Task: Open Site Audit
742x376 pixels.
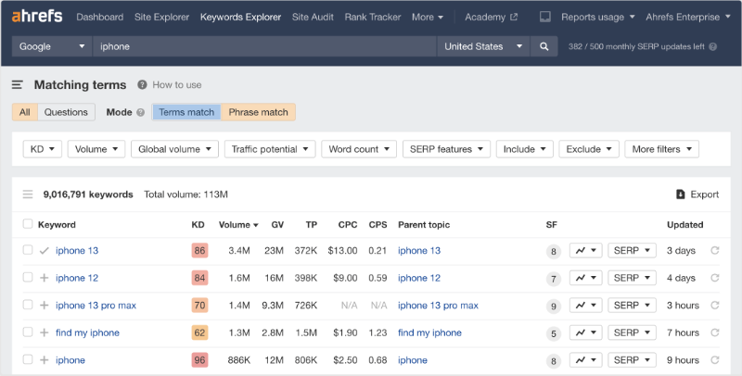Action: [x=313, y=17]
